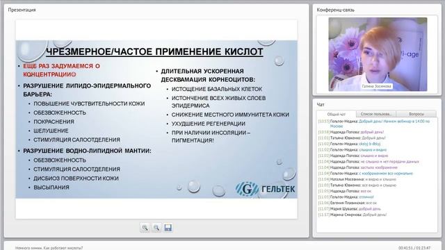Viewport: 445px width, 250px height.
Task: Save the slide with the floppy disk icon
Action: [x=168, y=228]
